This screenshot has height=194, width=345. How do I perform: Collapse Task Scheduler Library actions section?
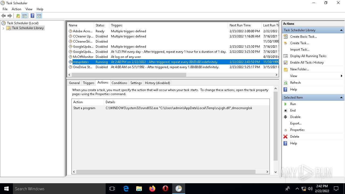point(341,30)
